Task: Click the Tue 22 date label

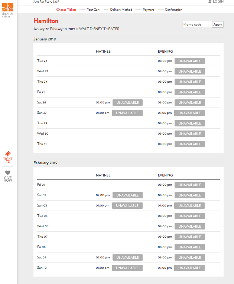Action: tap(42, 61)
